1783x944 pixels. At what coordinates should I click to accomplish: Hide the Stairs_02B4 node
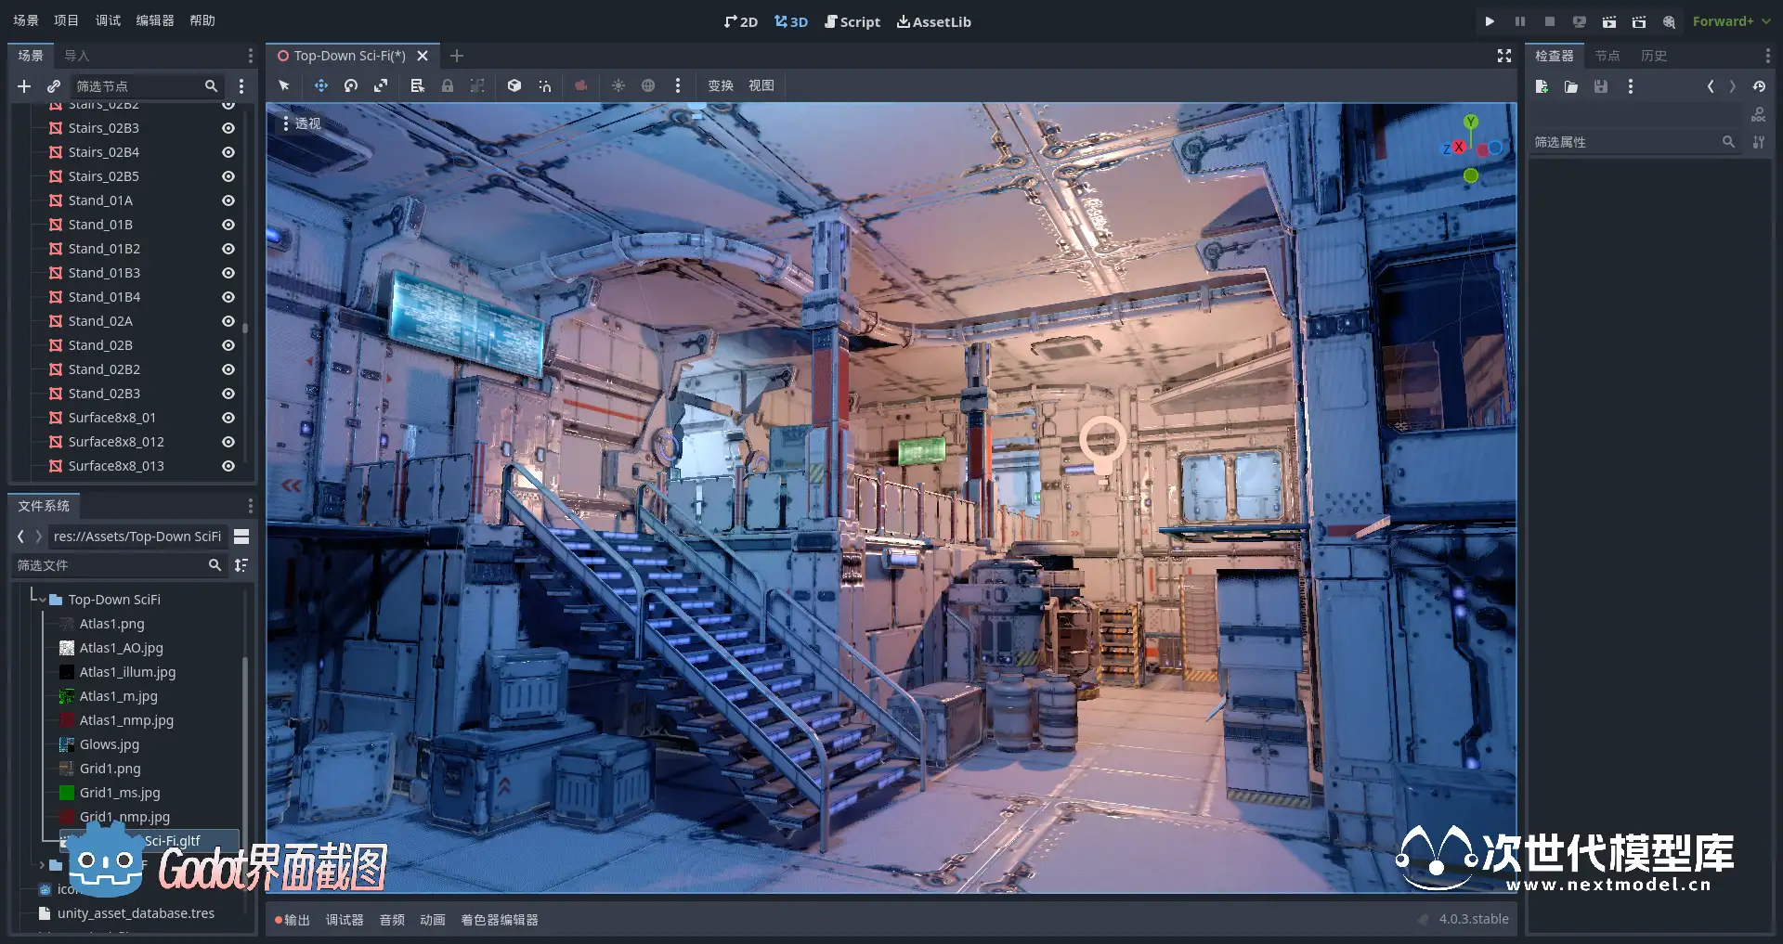click(x=228, y=152)
